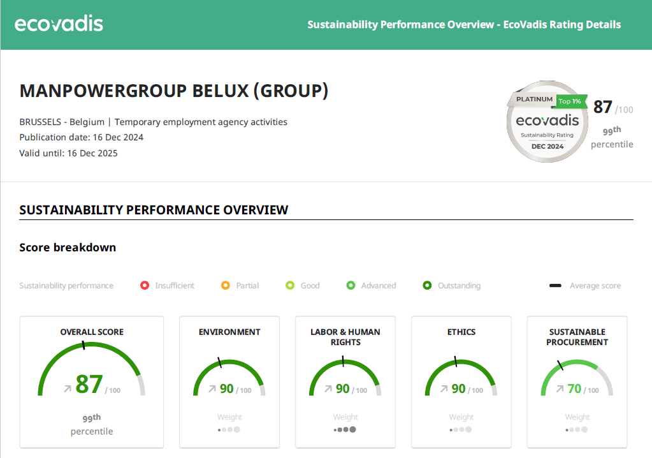Click the trend arrow in Labor & Human Rights
Image resolution: width=652 pixels, height=458 pixels.
328,388
